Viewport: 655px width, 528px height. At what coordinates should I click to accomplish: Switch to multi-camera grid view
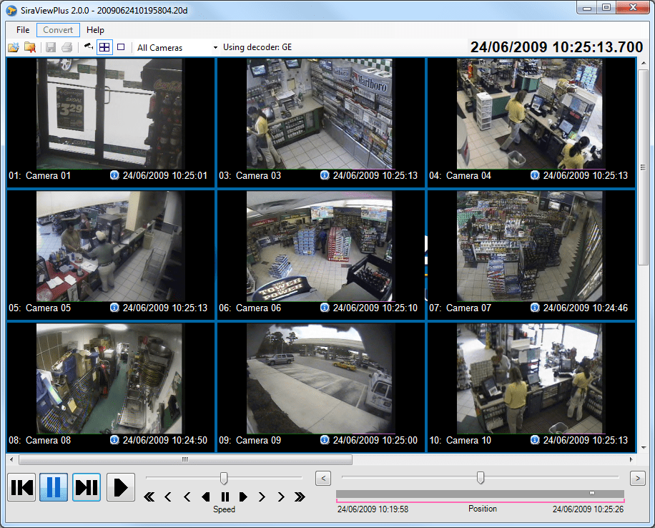[x=104, y=47]
